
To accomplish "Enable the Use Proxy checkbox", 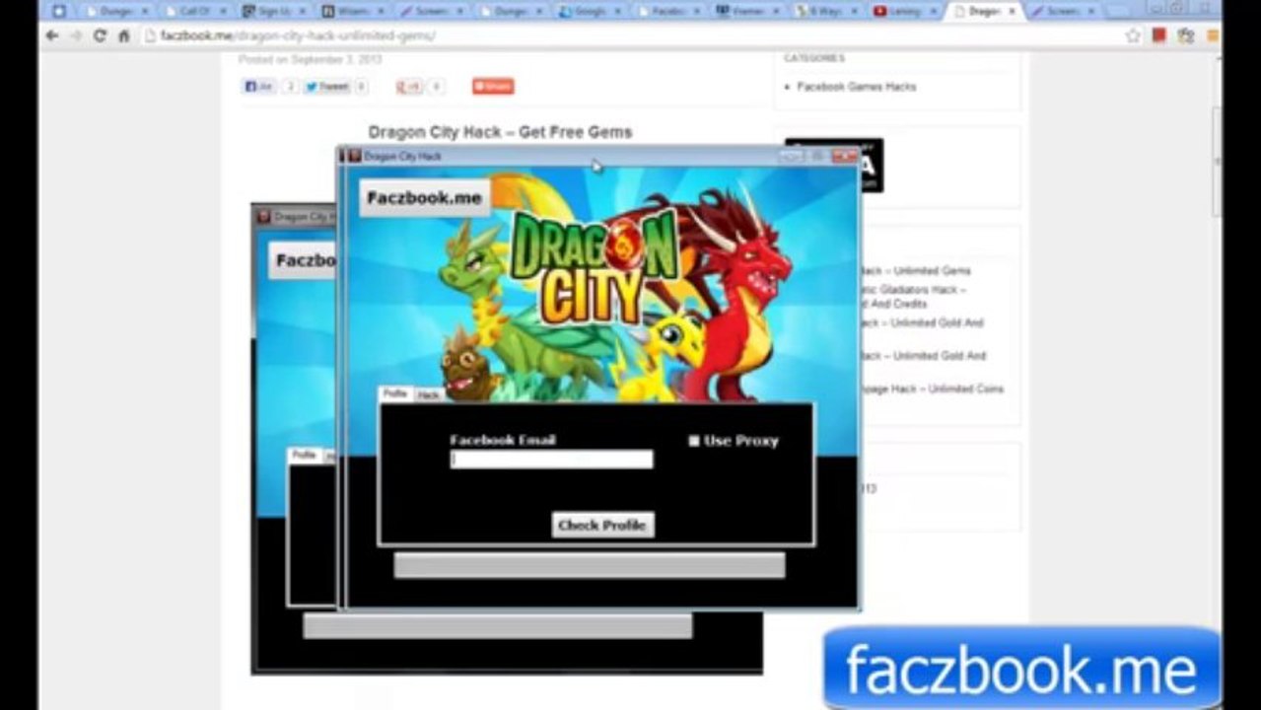I will point(694,441).
